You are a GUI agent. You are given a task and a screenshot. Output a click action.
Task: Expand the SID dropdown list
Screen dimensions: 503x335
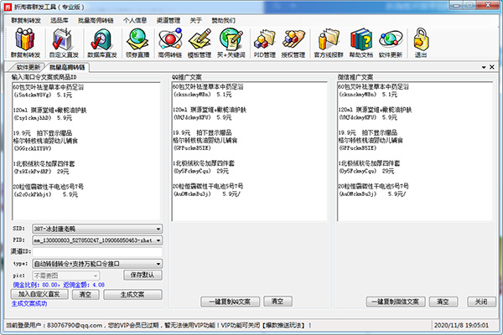coord(157,228)
